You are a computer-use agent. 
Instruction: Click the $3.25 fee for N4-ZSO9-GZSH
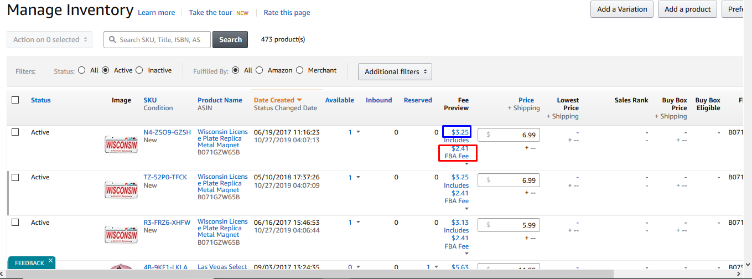pos(460,132)
